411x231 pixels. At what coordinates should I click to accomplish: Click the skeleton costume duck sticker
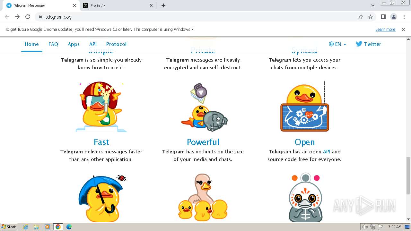tap(305, 197)
